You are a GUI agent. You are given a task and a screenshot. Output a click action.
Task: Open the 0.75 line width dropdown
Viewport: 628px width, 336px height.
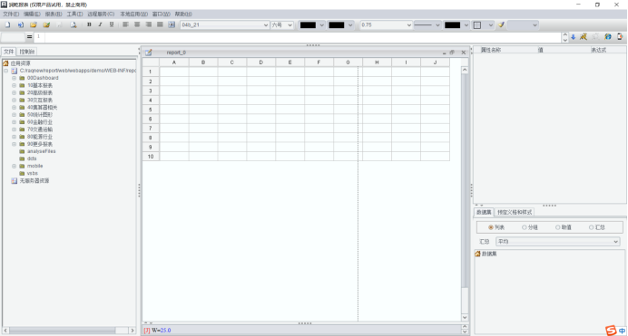(x=386, y=24)
